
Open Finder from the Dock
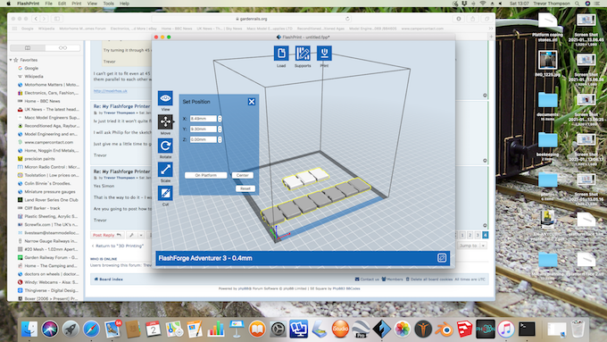(29, 329)
